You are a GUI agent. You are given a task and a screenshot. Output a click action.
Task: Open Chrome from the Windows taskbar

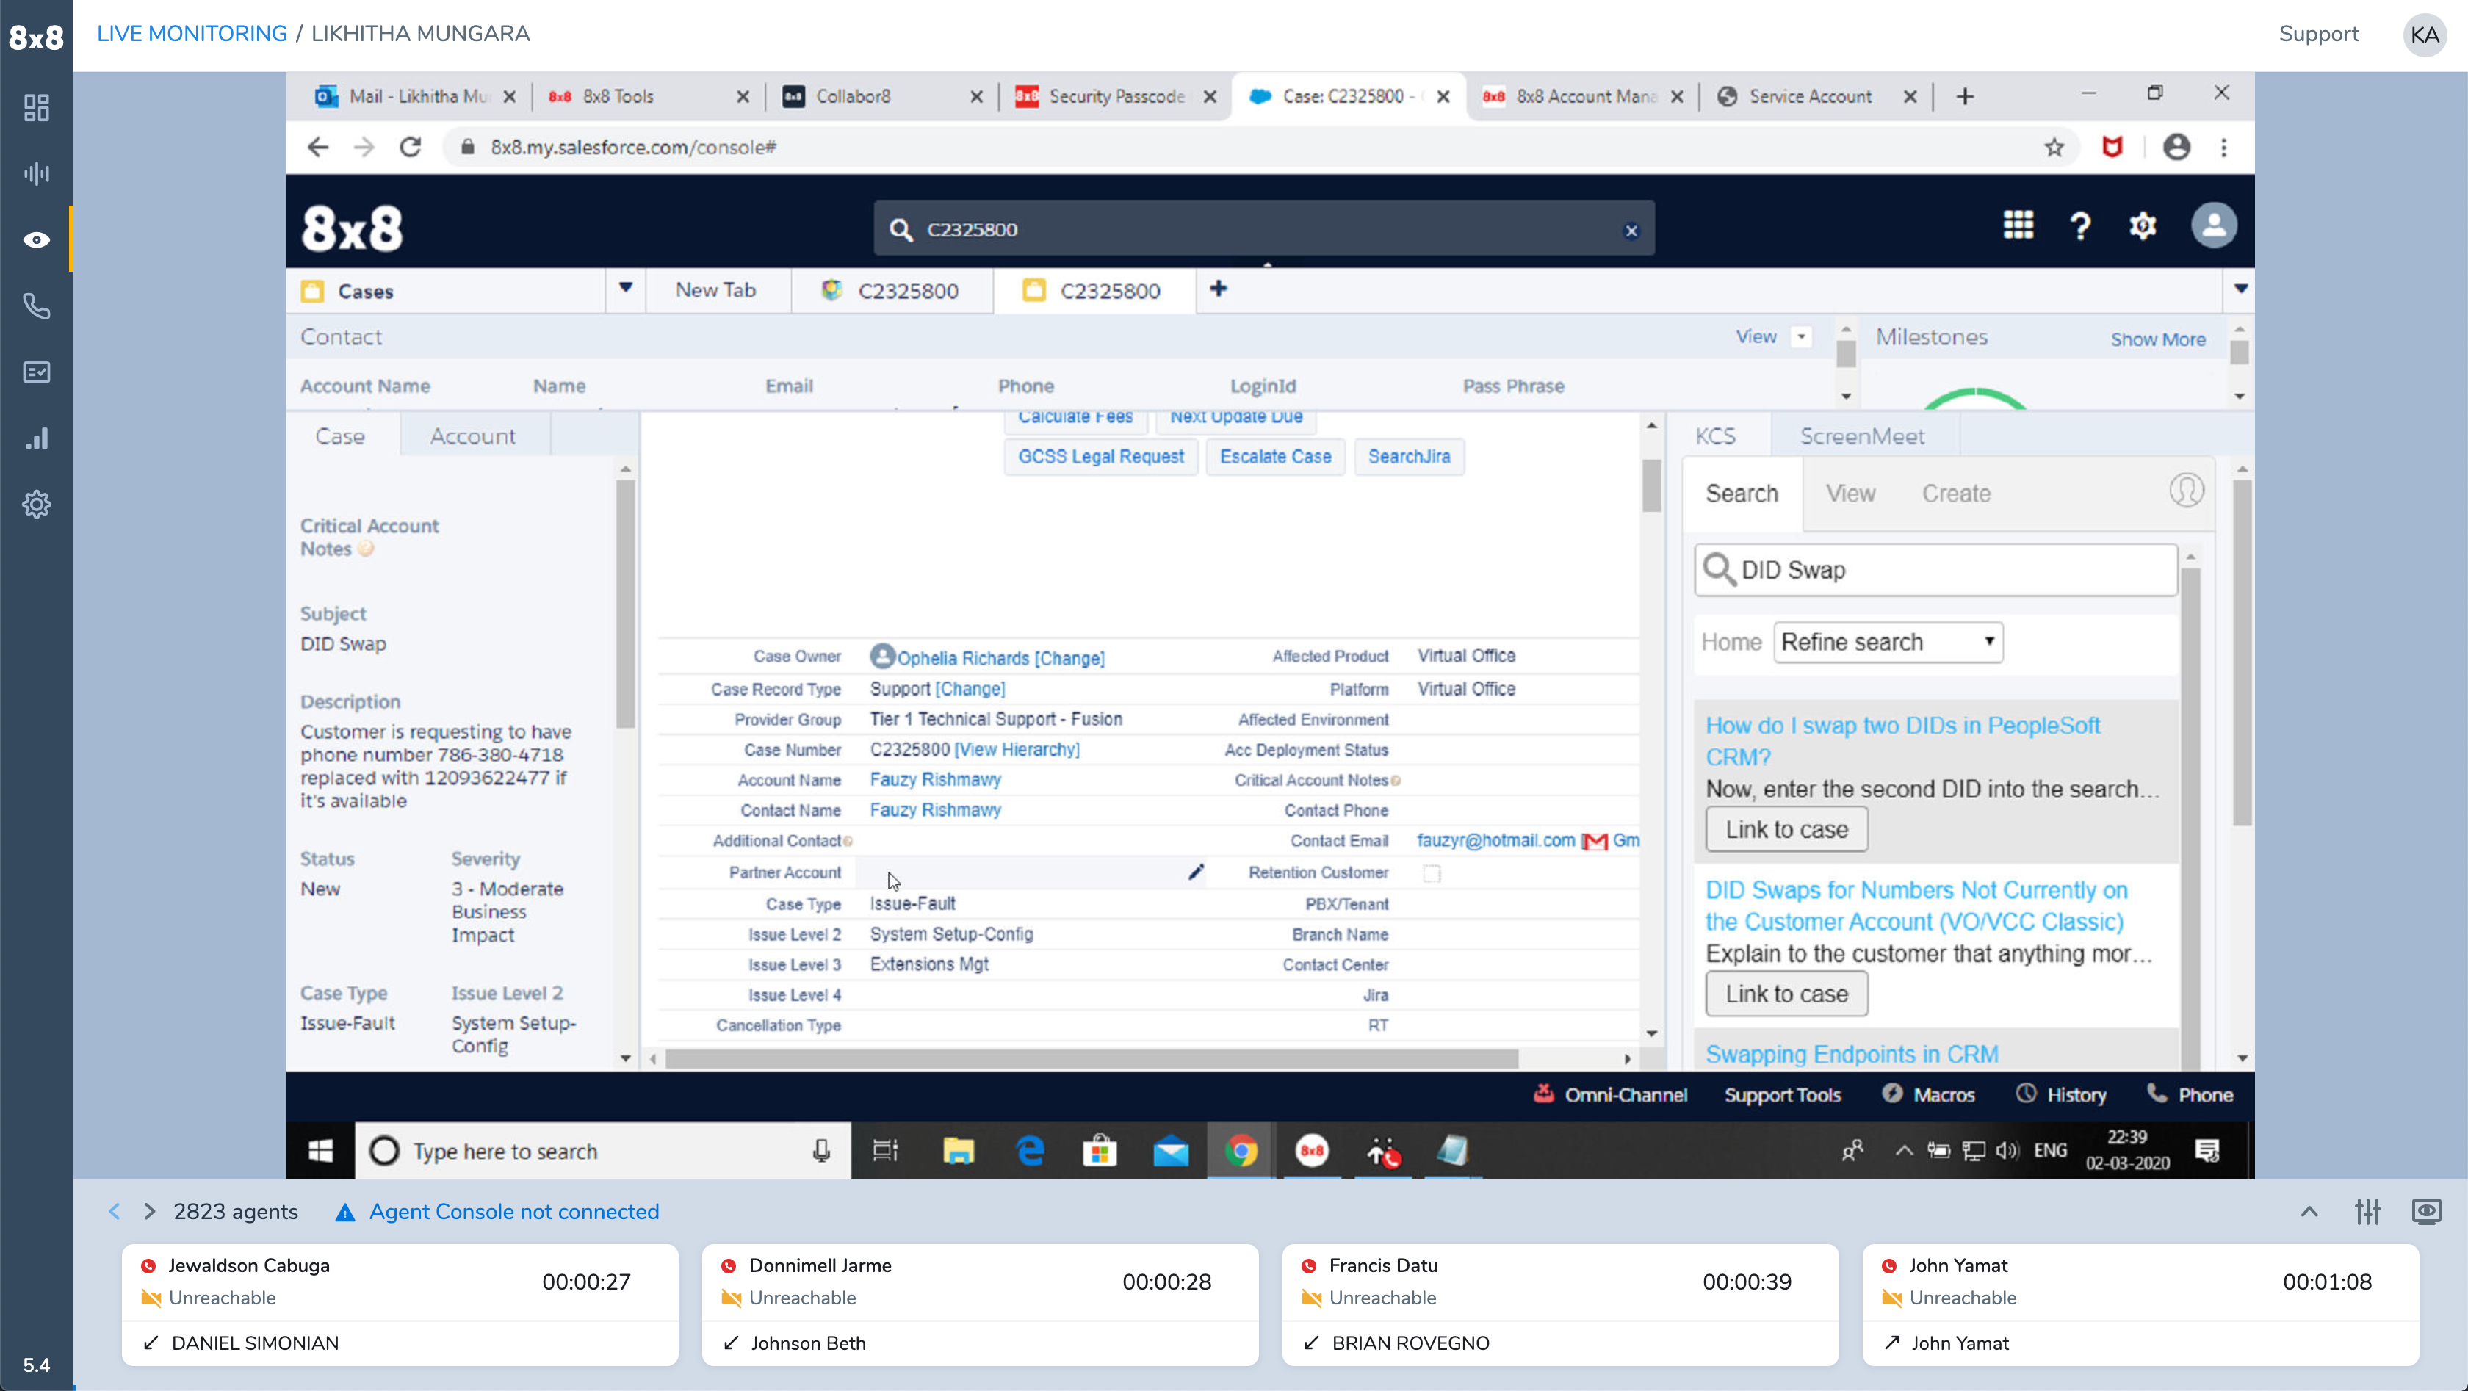[x=1241, y=1151]
